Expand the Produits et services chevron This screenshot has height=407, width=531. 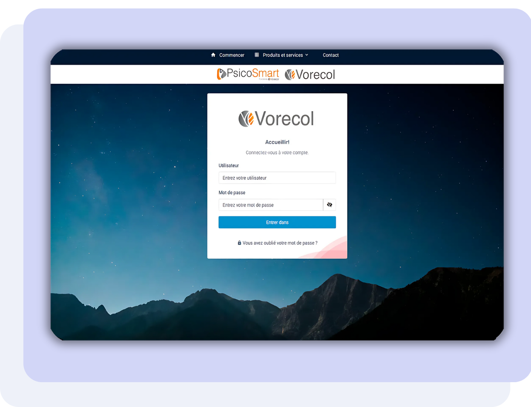click(307, 55)
